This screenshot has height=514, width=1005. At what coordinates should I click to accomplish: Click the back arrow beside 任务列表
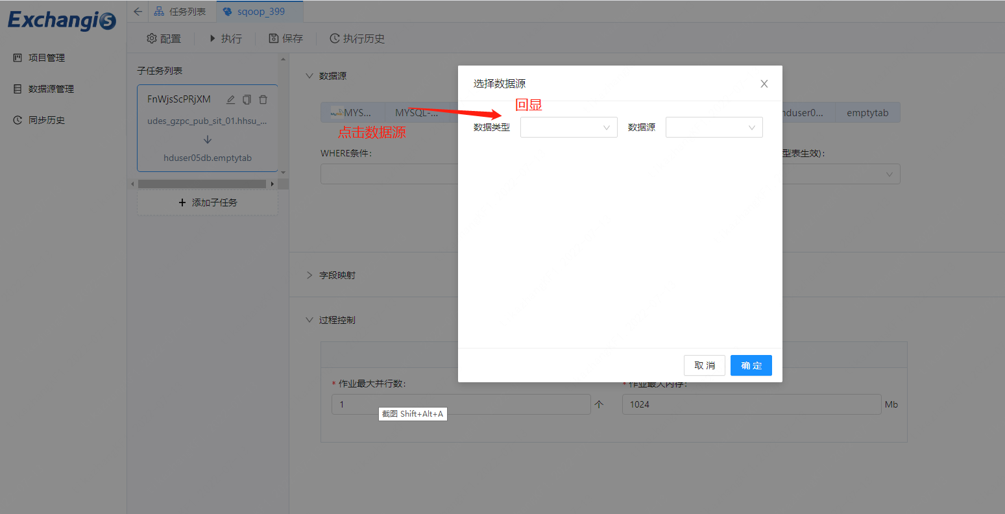tap(137, 11)
